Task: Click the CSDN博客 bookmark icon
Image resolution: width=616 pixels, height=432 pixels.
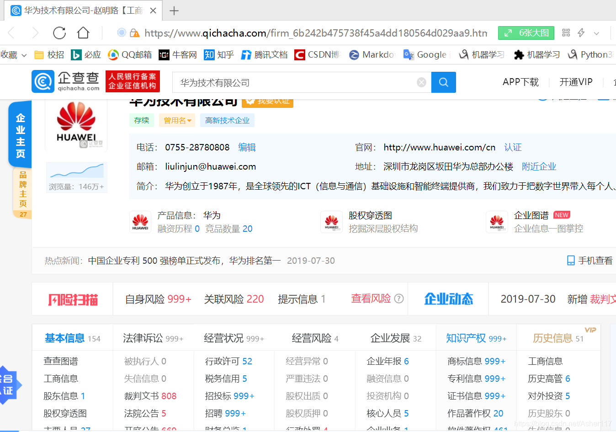Action: click(299, 54)
